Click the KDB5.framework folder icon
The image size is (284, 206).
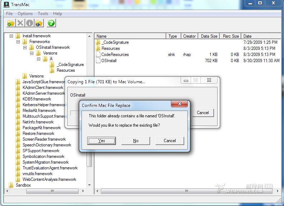click(x=18, y=99)
